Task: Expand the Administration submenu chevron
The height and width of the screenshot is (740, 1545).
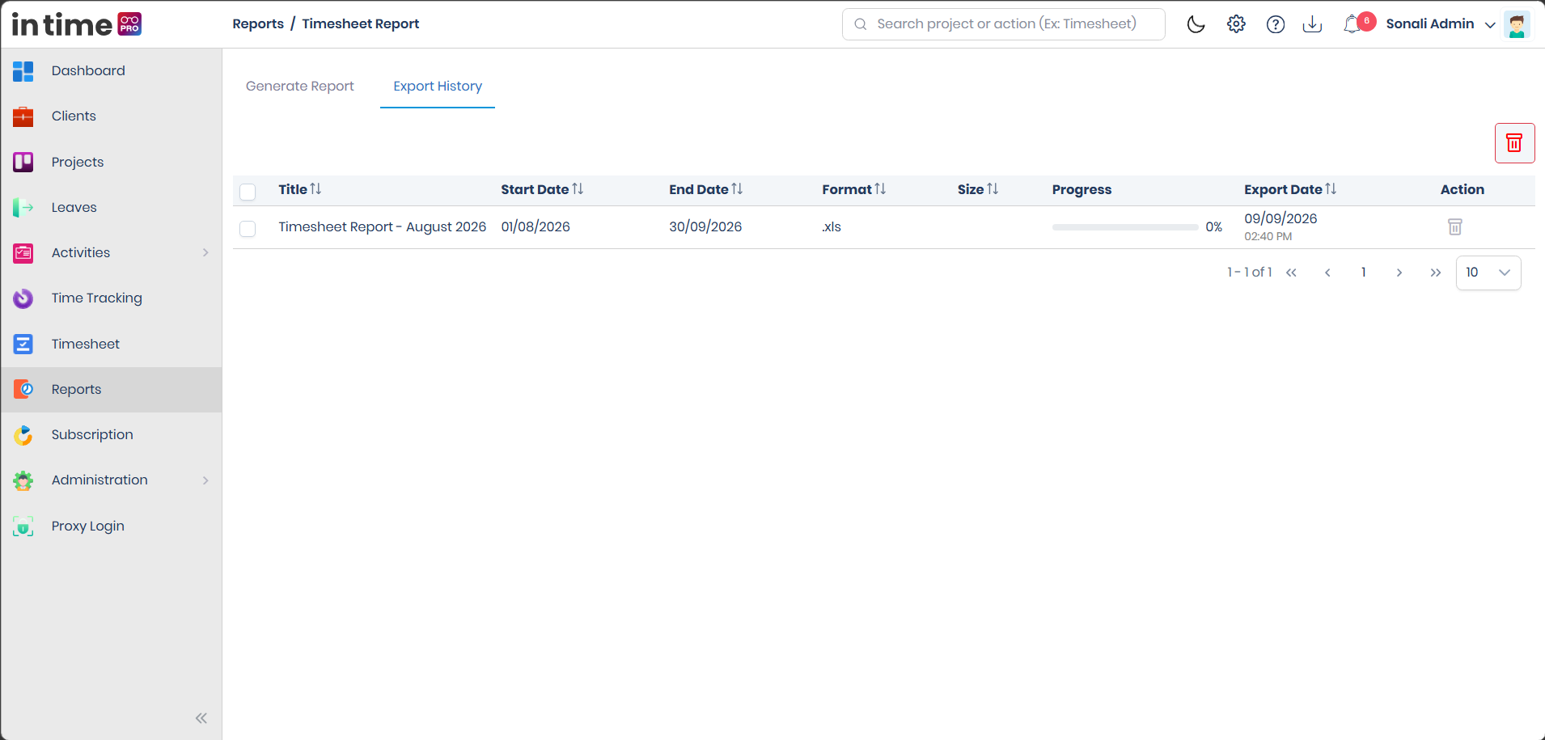Action: tap(205, 480)
